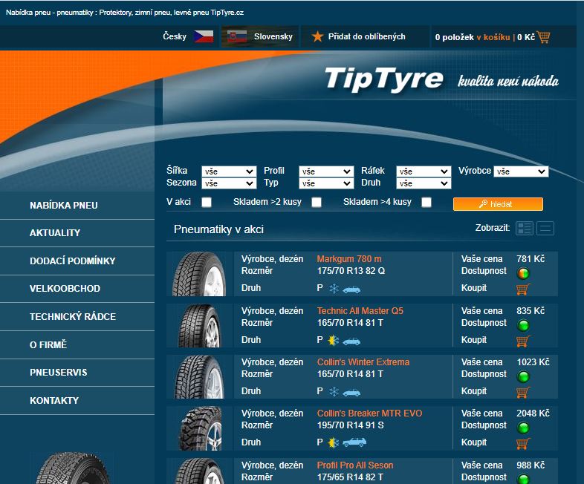Screen dimensions: 584x484
Task: Add Collin's Winter Extrema to cart
Action: coord(523,392)
